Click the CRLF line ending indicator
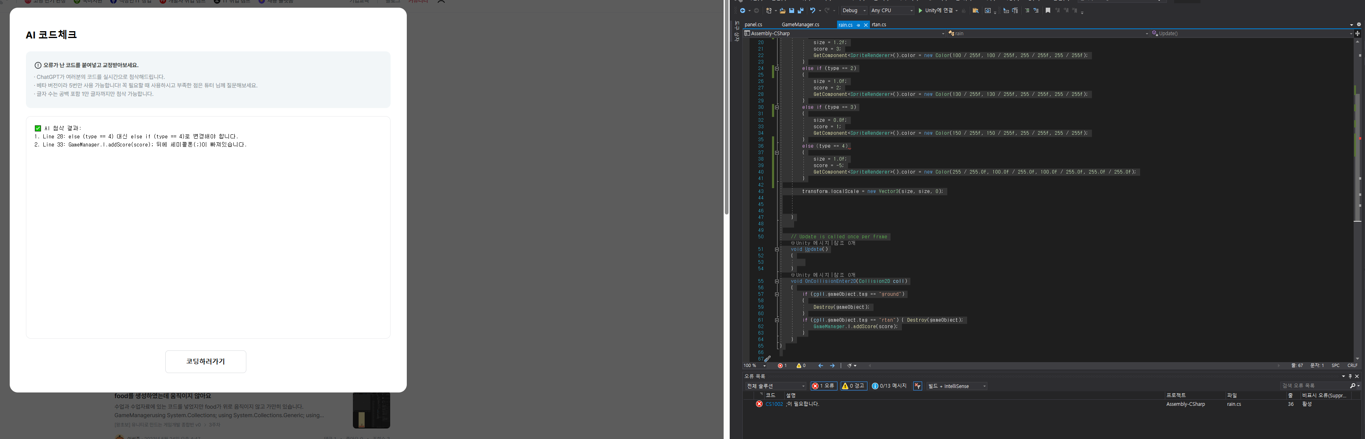Screen dimensions: 1365x439 coord(1352,365)
